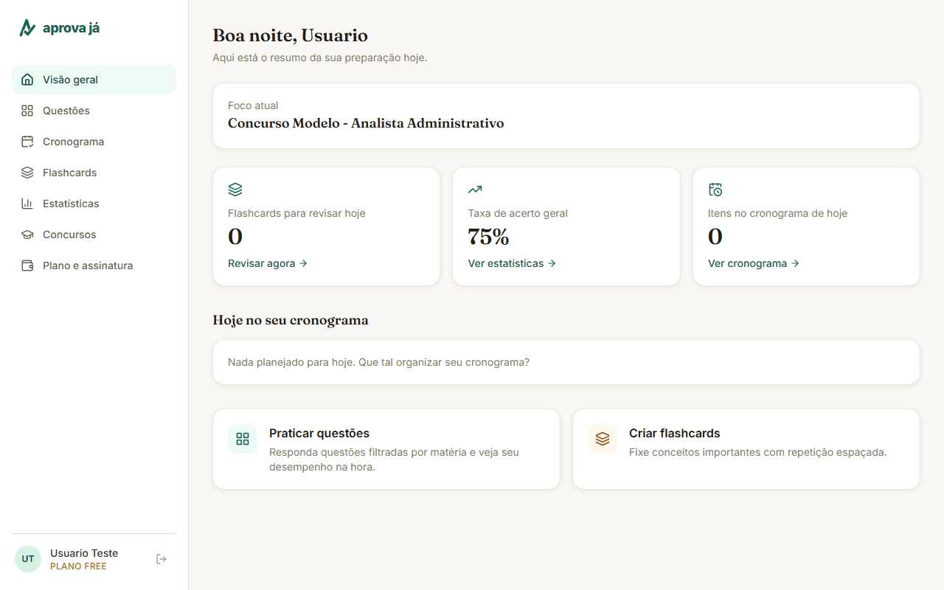Screen dimensions: 944x590
Task: Click the calendar clock icon above Itens no cronograma
Action: [715, 190]
